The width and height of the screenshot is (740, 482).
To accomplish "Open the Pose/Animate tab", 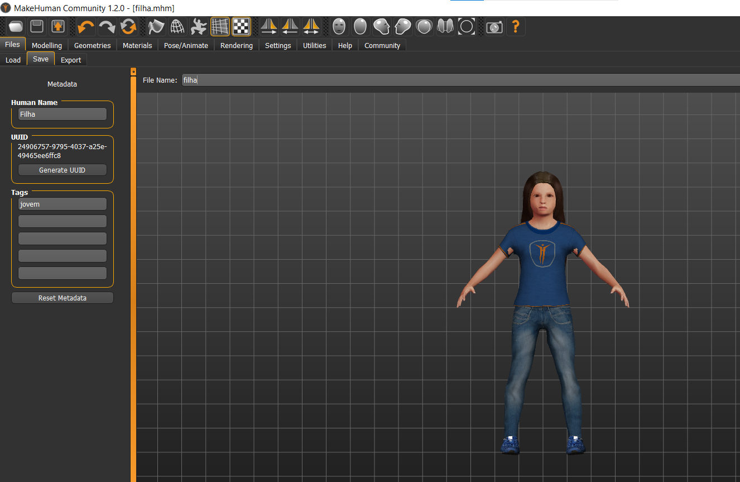I will (186, 45).
